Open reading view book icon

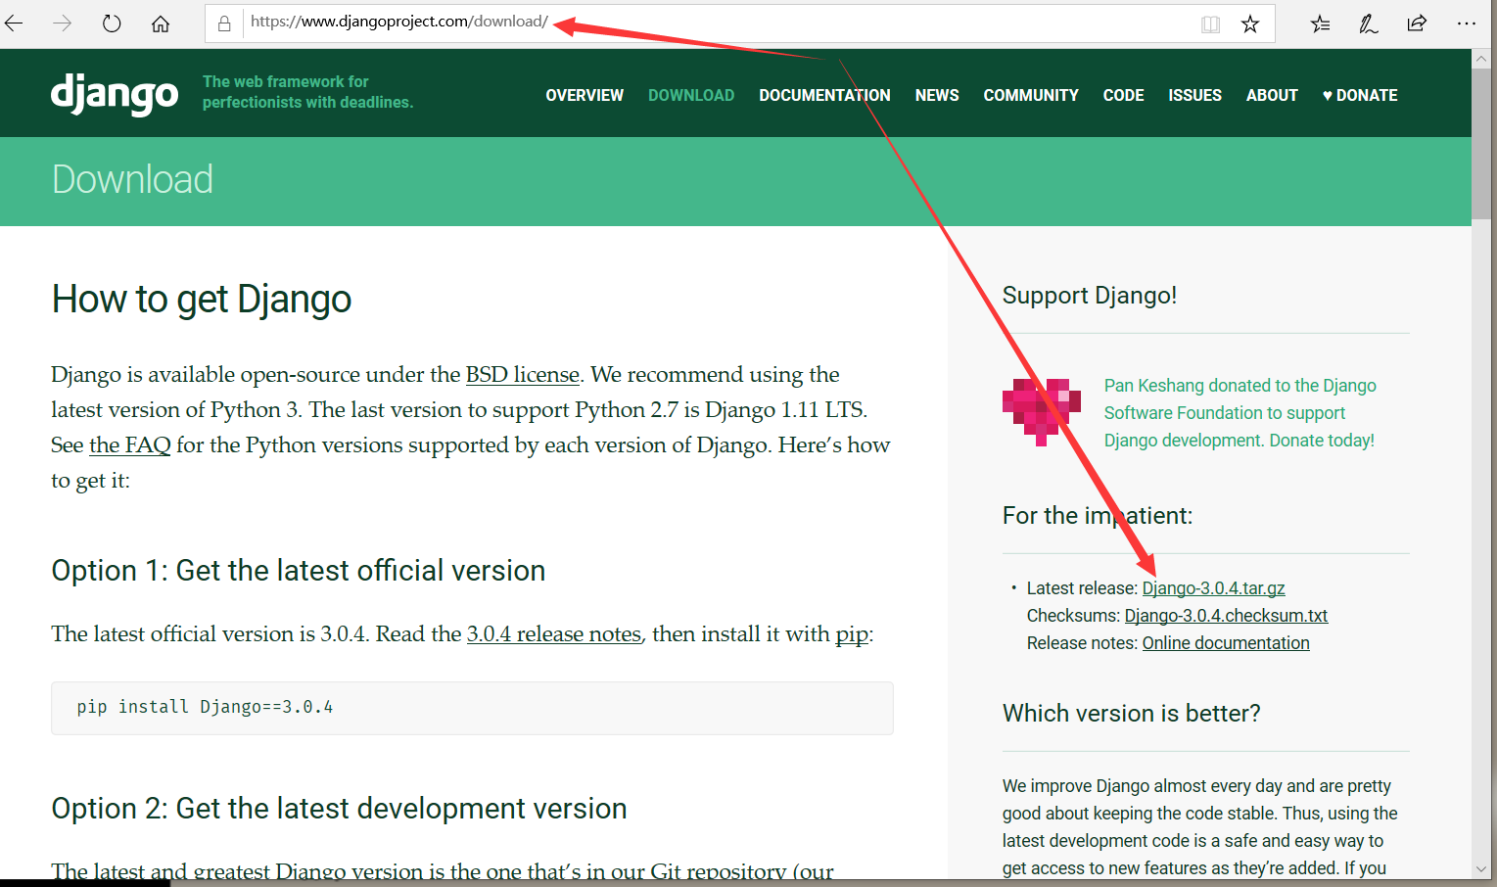(1210, 24)
